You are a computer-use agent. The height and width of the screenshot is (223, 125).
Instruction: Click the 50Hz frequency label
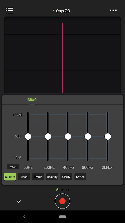point(28,168)
